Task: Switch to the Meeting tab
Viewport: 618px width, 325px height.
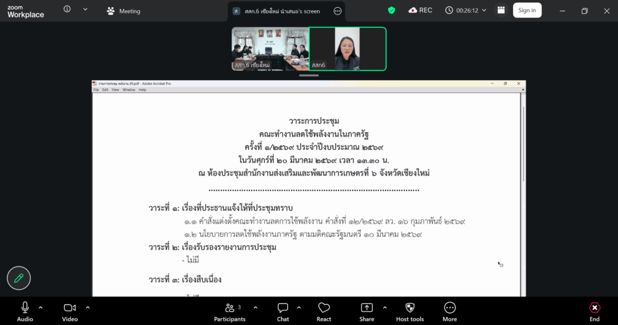Action: pyautogui.click(x=123, y=11)
